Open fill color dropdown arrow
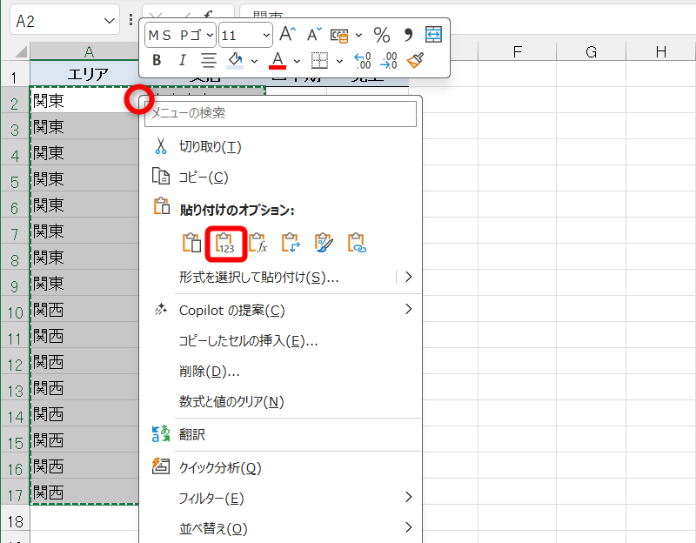This screenshot has height=543, width=696. 254,61
